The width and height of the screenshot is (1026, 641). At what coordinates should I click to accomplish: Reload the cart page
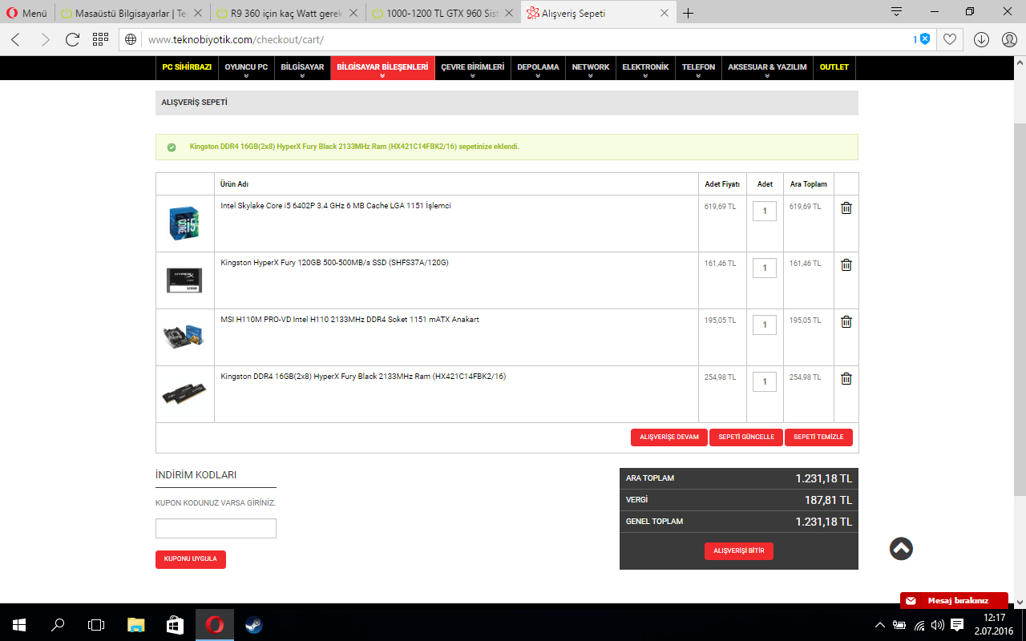click(72, 39)
